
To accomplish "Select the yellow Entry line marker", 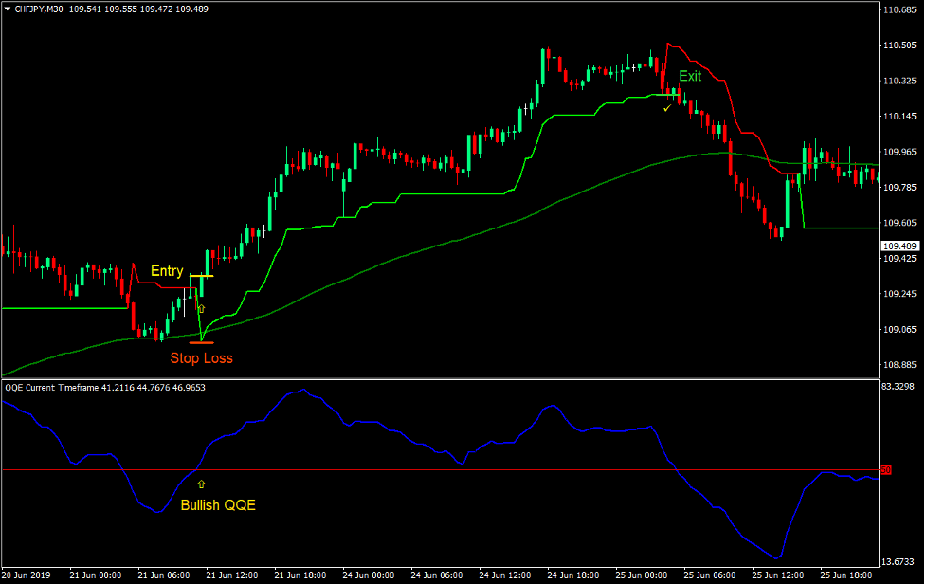I will [201, 275].
